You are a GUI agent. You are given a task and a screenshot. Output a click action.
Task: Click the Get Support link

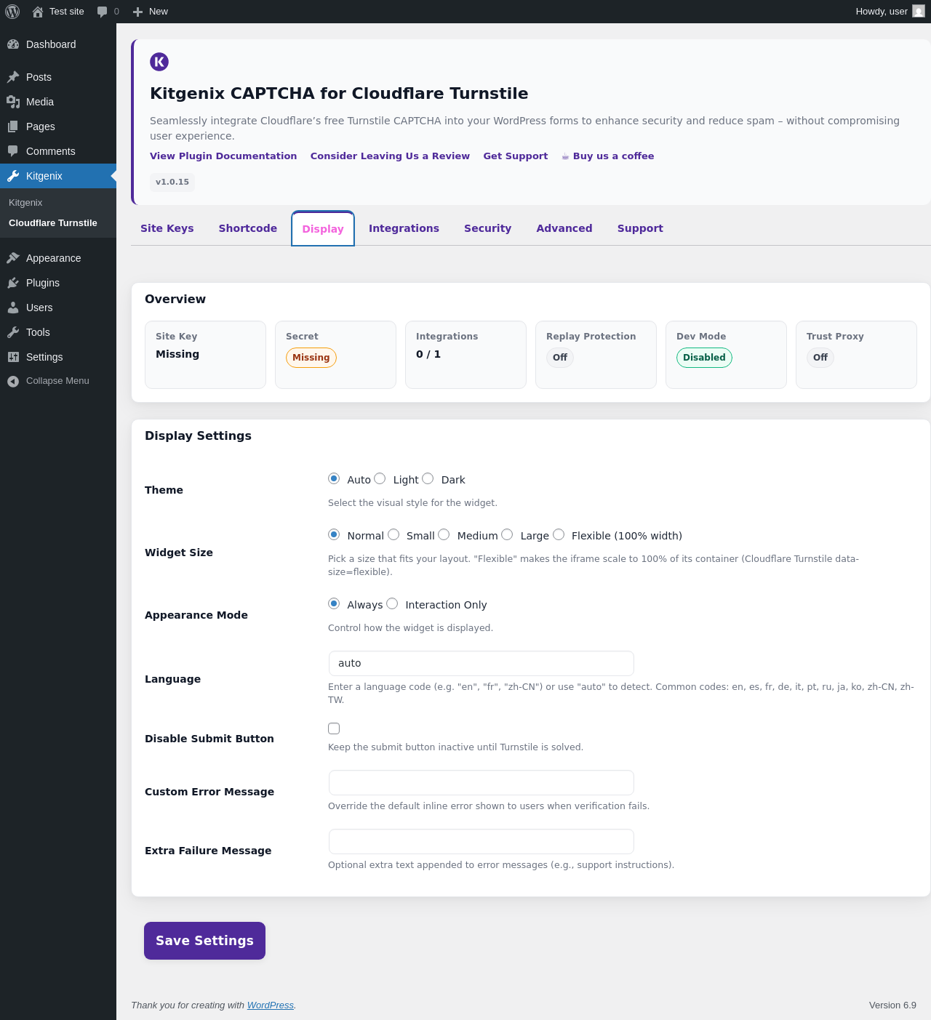tap(516, 156)
